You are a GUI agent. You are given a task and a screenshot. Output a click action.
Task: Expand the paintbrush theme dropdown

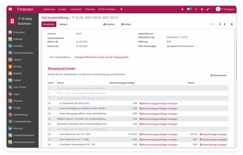point(209,9)
